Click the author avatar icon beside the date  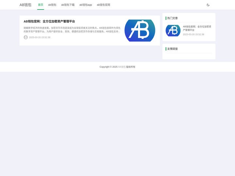[26, 37]
